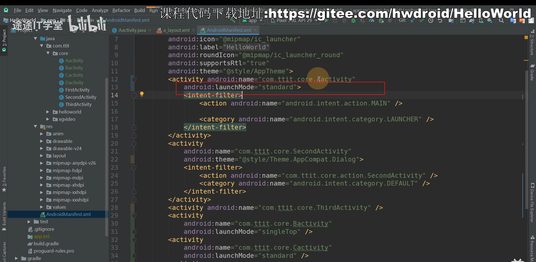Expand the values folder
Viewport: 536px width, 262px height.
[42, 207]
